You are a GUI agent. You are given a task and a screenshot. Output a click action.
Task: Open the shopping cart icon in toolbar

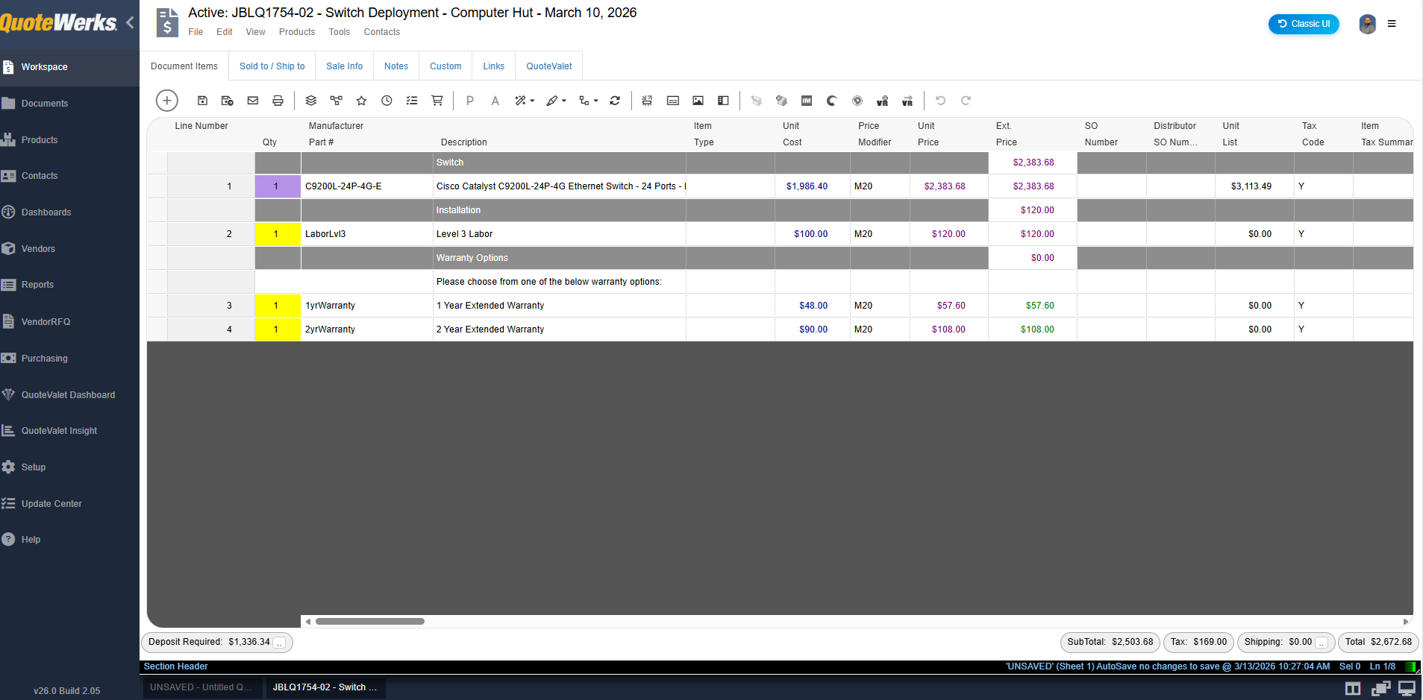(x=437, y=101)
